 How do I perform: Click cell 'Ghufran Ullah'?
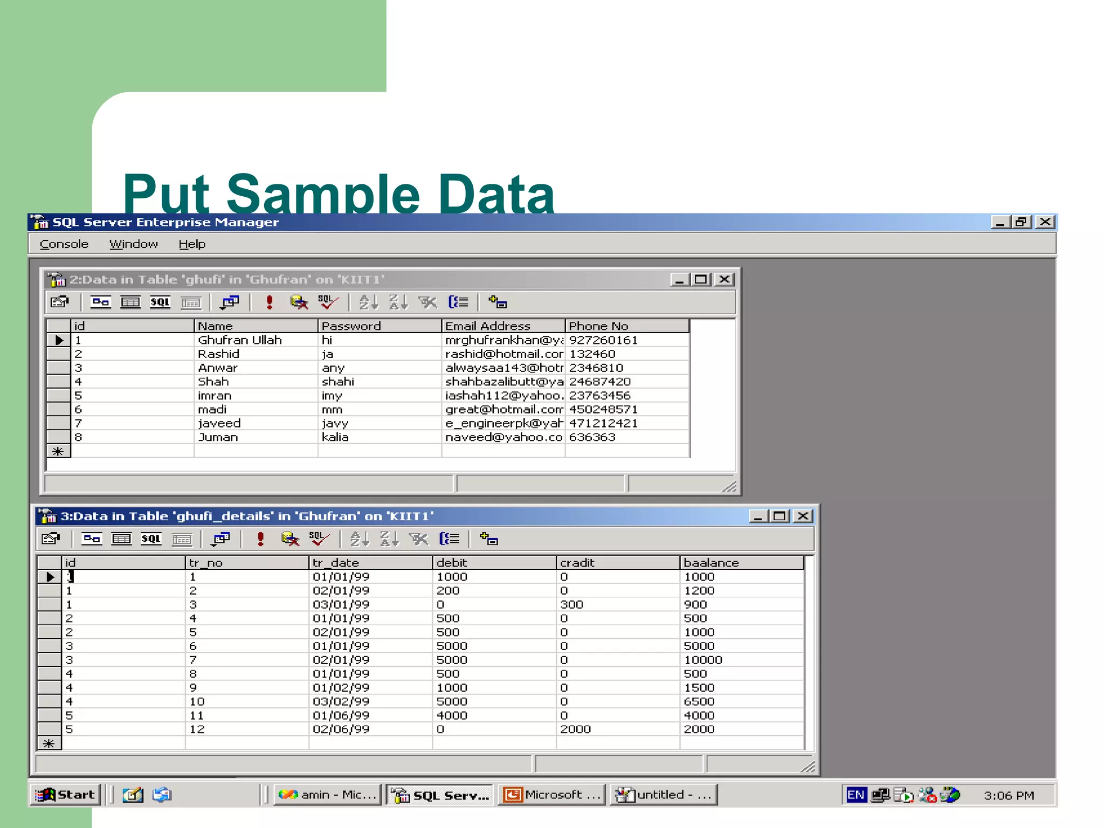point(256,340)
